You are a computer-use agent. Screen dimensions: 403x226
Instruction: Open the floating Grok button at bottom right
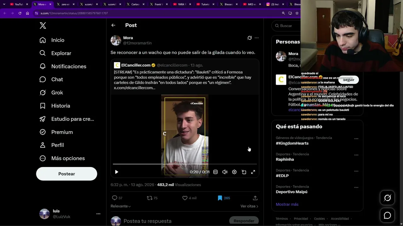[387, 198]
